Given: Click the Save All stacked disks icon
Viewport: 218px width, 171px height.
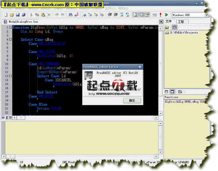Looking at the screenshot, I should point(24,15).
